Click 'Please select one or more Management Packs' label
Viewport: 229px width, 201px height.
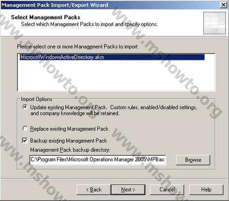[78, 47]
